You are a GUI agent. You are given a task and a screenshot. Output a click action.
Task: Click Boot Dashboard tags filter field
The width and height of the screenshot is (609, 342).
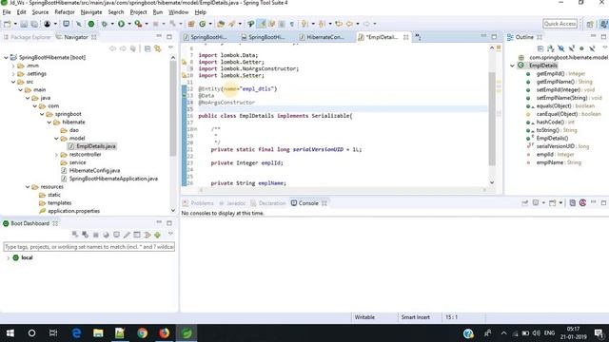coord(88,247)
